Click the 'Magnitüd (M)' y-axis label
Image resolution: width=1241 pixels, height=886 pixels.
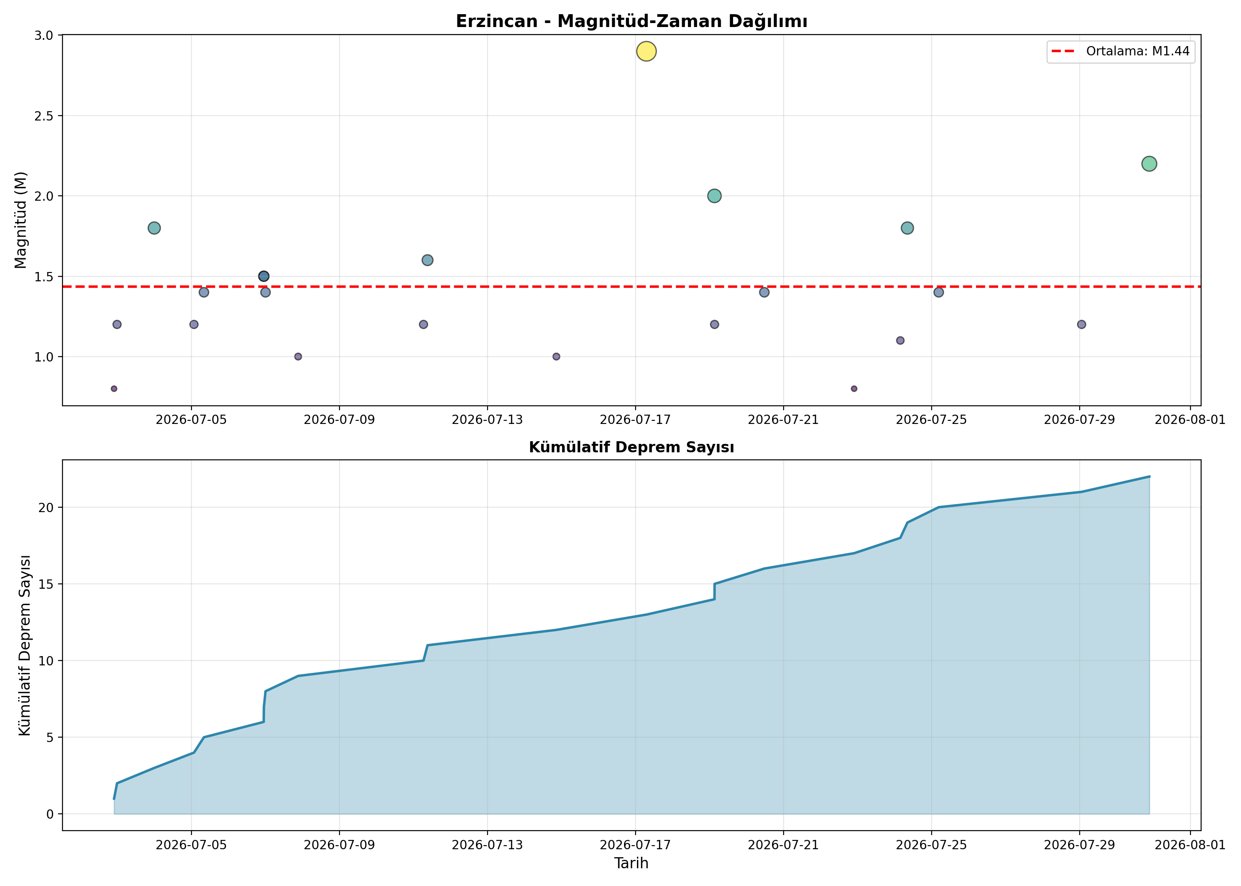(x=21, y=220)
